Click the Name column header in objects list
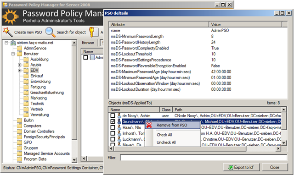The height and width of the screenshot is (175, 294). (x=134, y=110)
